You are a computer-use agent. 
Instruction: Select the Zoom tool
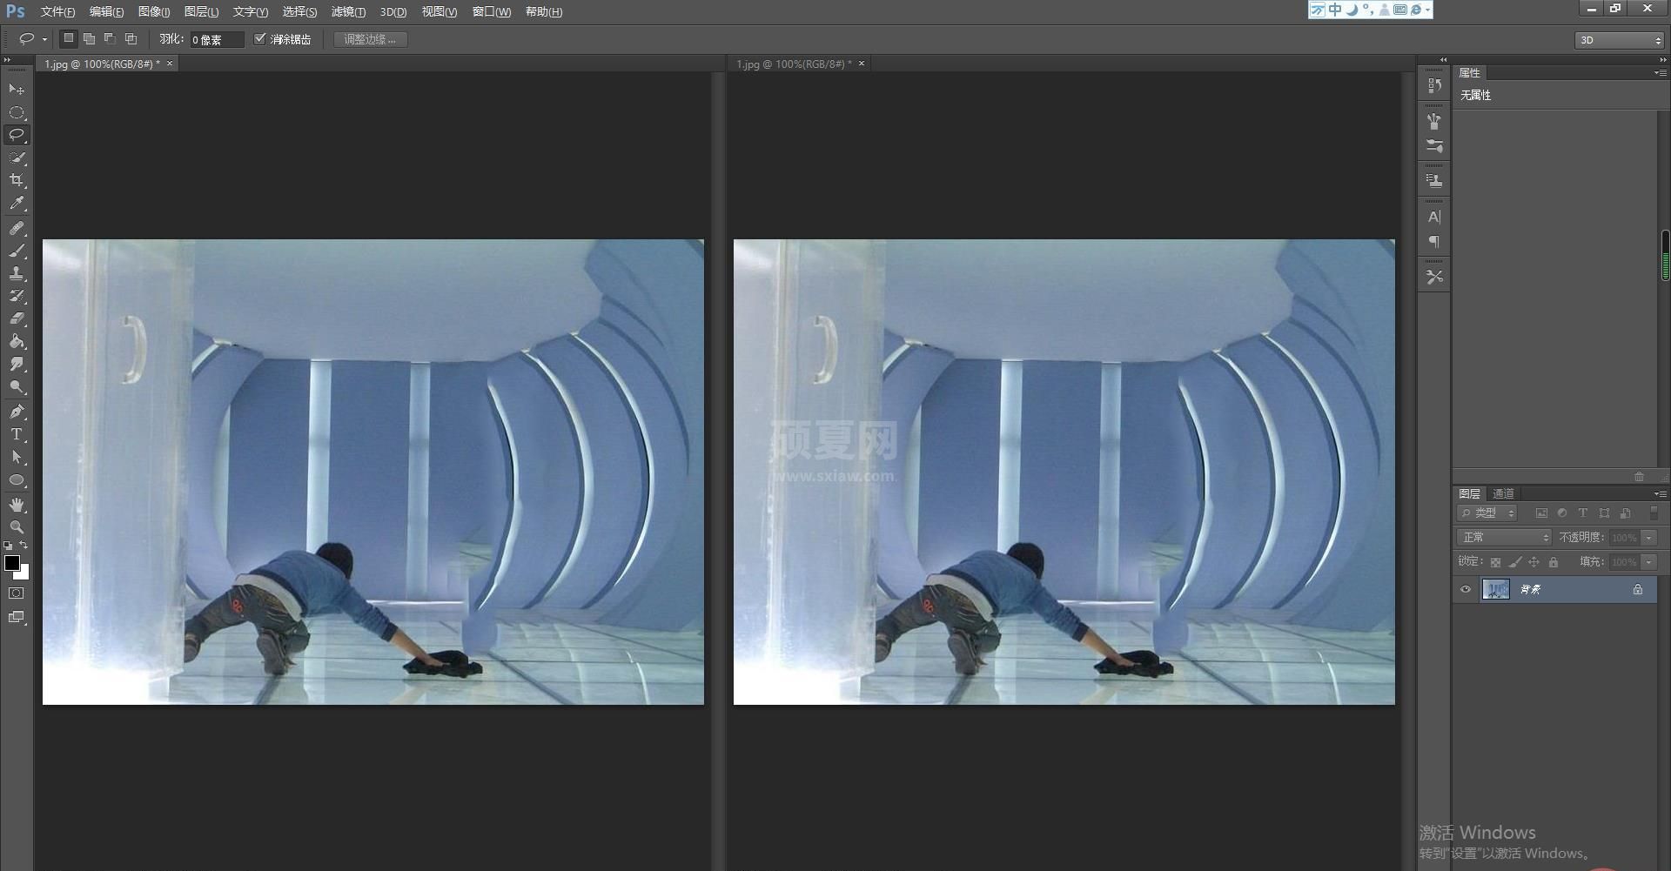17,527
